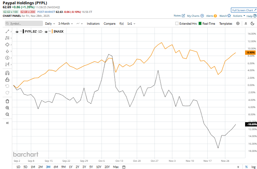Open the Templates menu

click(x=226, y=23)
